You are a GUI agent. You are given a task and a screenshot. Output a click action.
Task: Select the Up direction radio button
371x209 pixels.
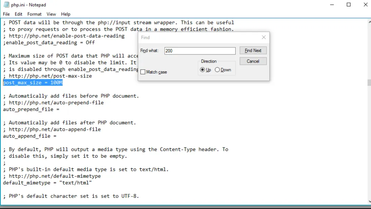[x=203, y=70]
